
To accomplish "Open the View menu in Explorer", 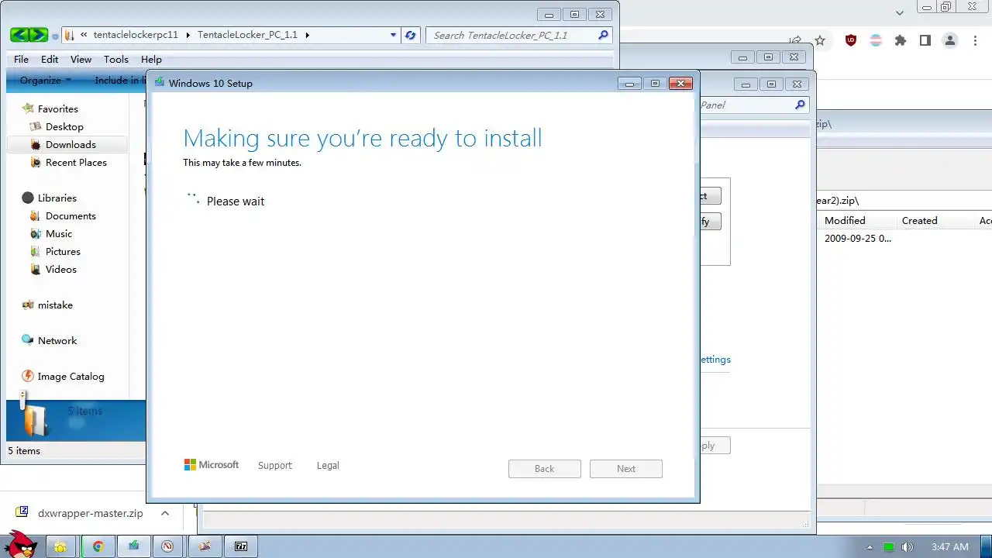I will [81, 59].
